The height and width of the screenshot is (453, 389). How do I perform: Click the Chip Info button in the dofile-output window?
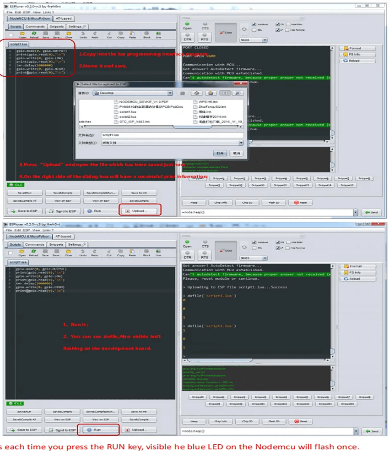click(x=221, y=421)
